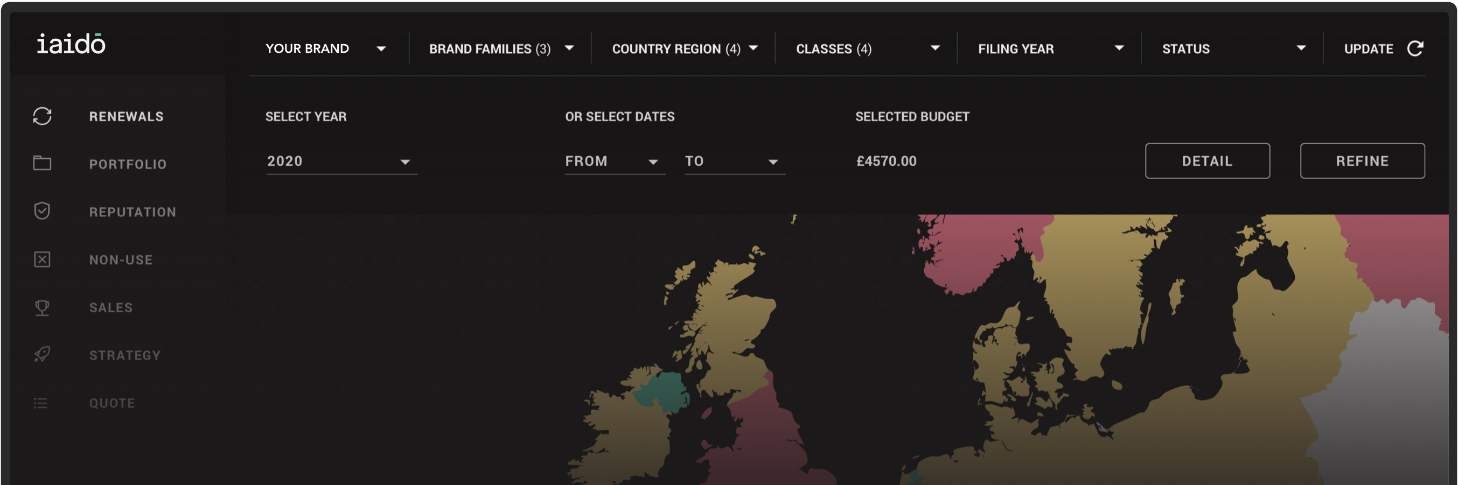Expand the Brand Families (3) filter
This screenshot has width=1458, height=485.
pyautogui.click(x=501, y=48)
